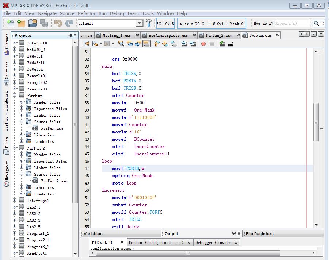Start macro recording with red circle icon
The height and width of the screenshot is (260, 329).
(203, 44)
